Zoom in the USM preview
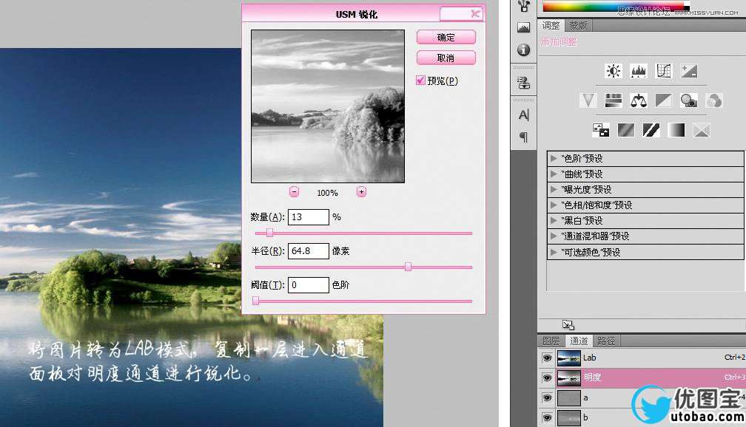746x427 pixels. [x=362, y=192]
